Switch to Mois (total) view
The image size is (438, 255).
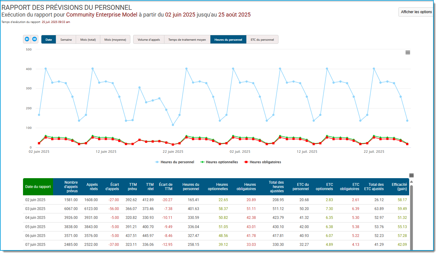pos(88,39)
